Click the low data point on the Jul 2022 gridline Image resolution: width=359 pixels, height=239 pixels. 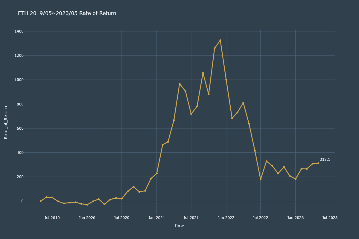pos(261,179)
